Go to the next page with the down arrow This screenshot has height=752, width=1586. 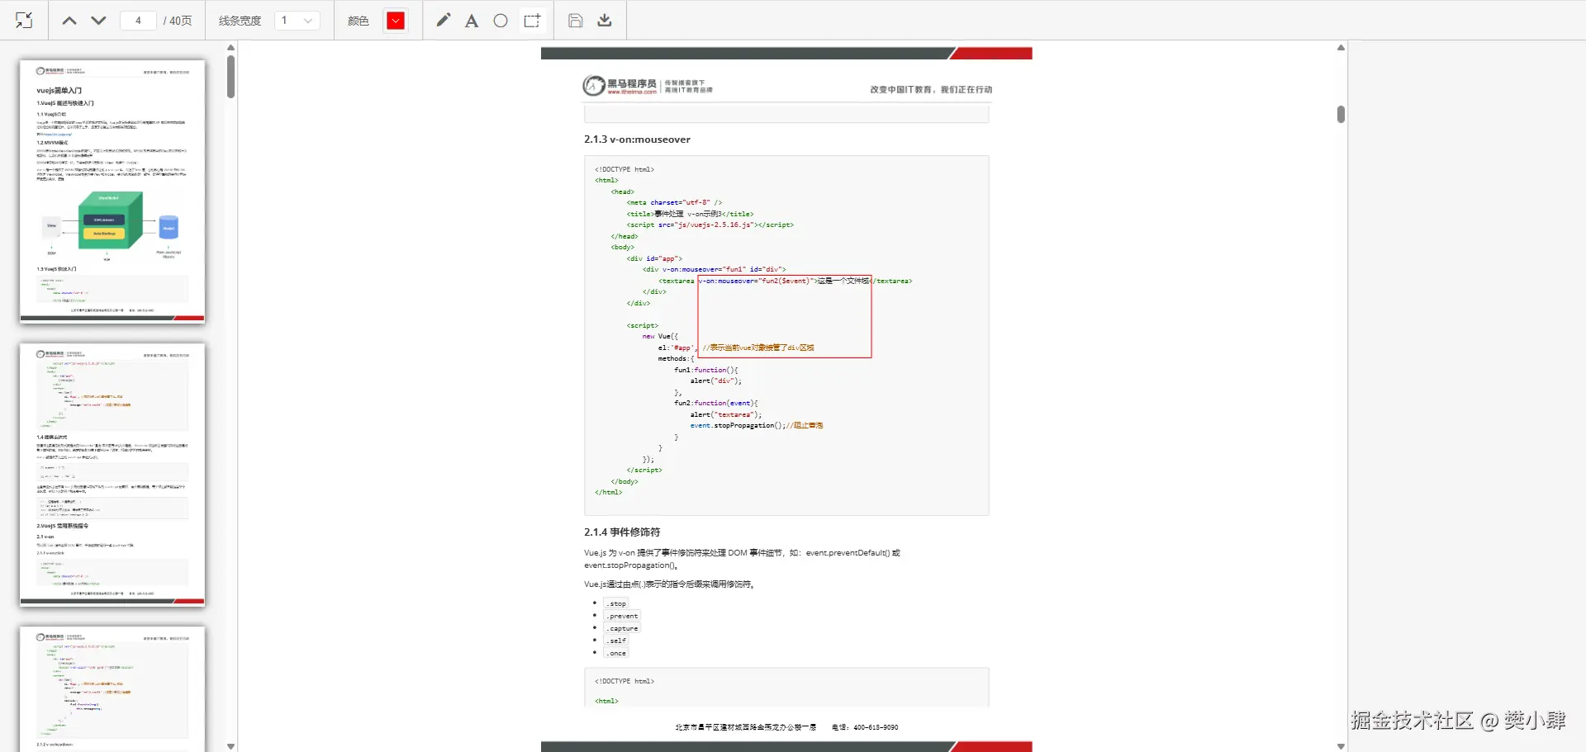pos(98,21)
